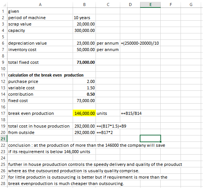Click 'depreciation value' label cell

pos(40,43)
